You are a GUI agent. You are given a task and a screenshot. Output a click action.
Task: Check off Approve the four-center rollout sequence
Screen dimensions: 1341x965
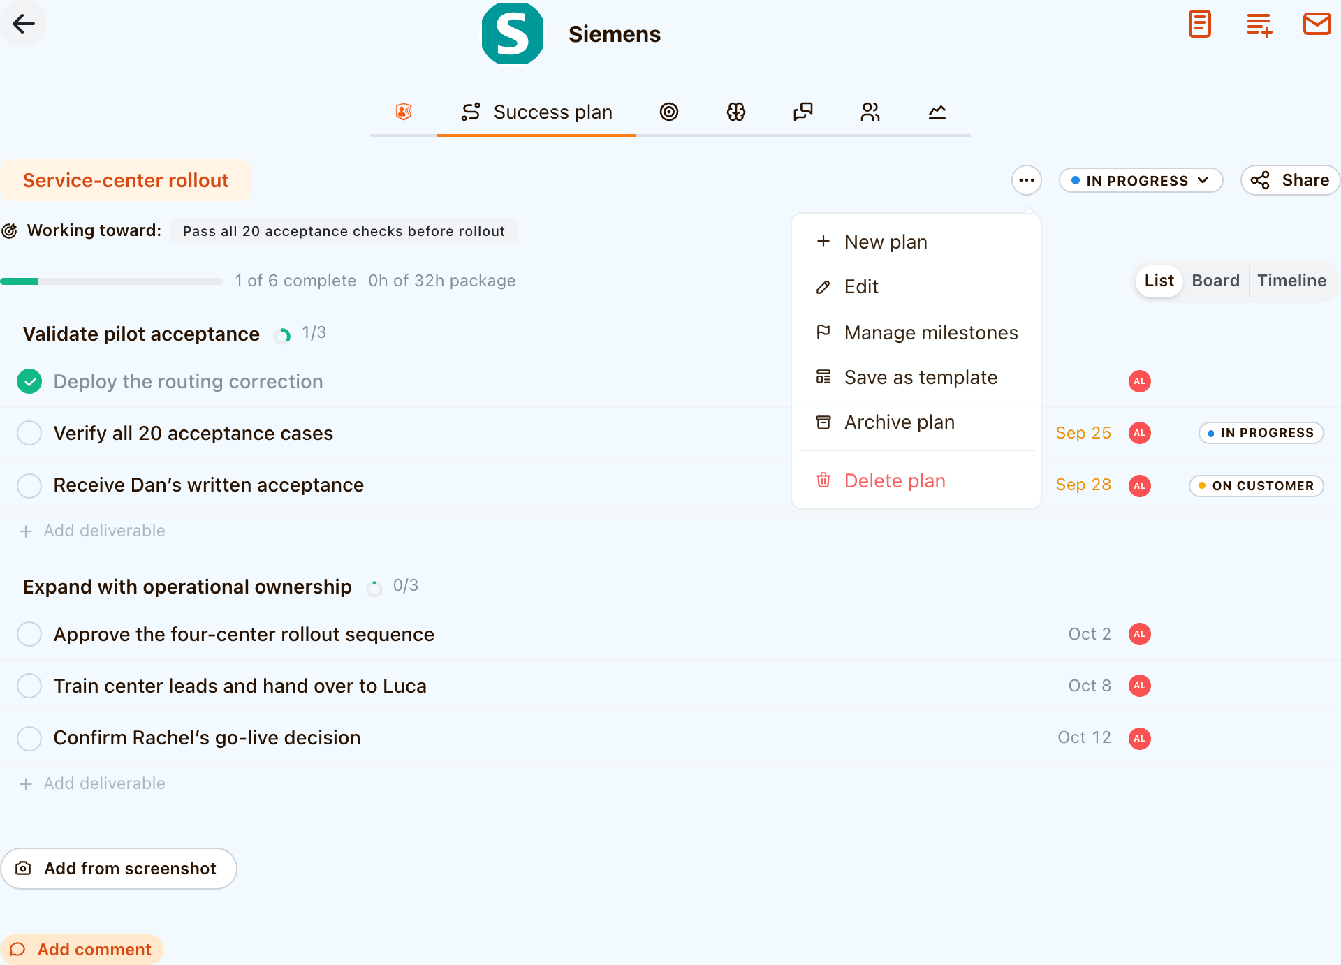coord(29,634)
